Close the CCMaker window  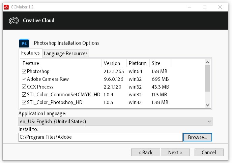[220, 7]
